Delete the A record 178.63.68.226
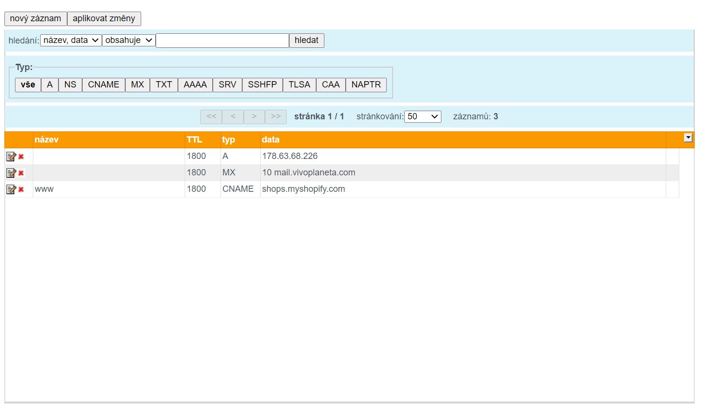The width and height of the screenshot is (717, 415). coord(21,157)
